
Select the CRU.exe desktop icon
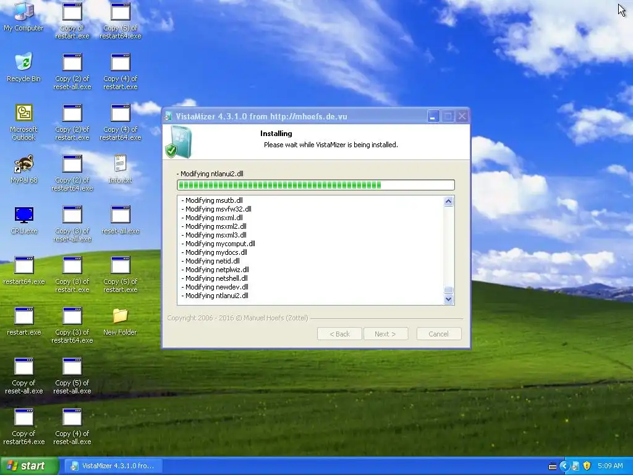coord(23,220)
